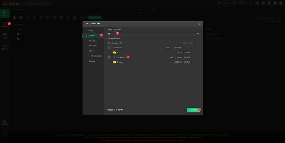Open the customer service headset icon

(x=263, y=3)
